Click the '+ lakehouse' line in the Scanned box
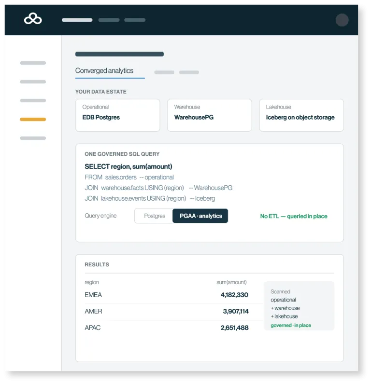 click(284, 316)
